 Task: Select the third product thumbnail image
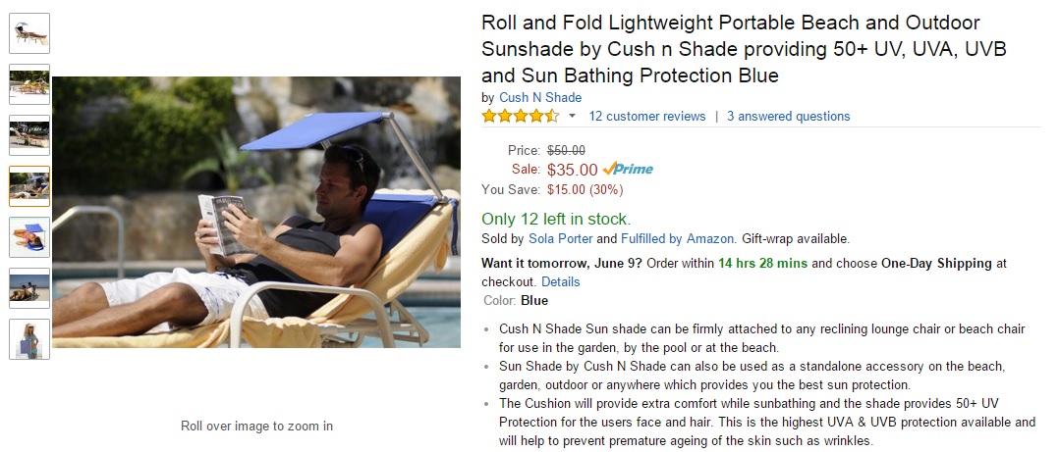29,135
